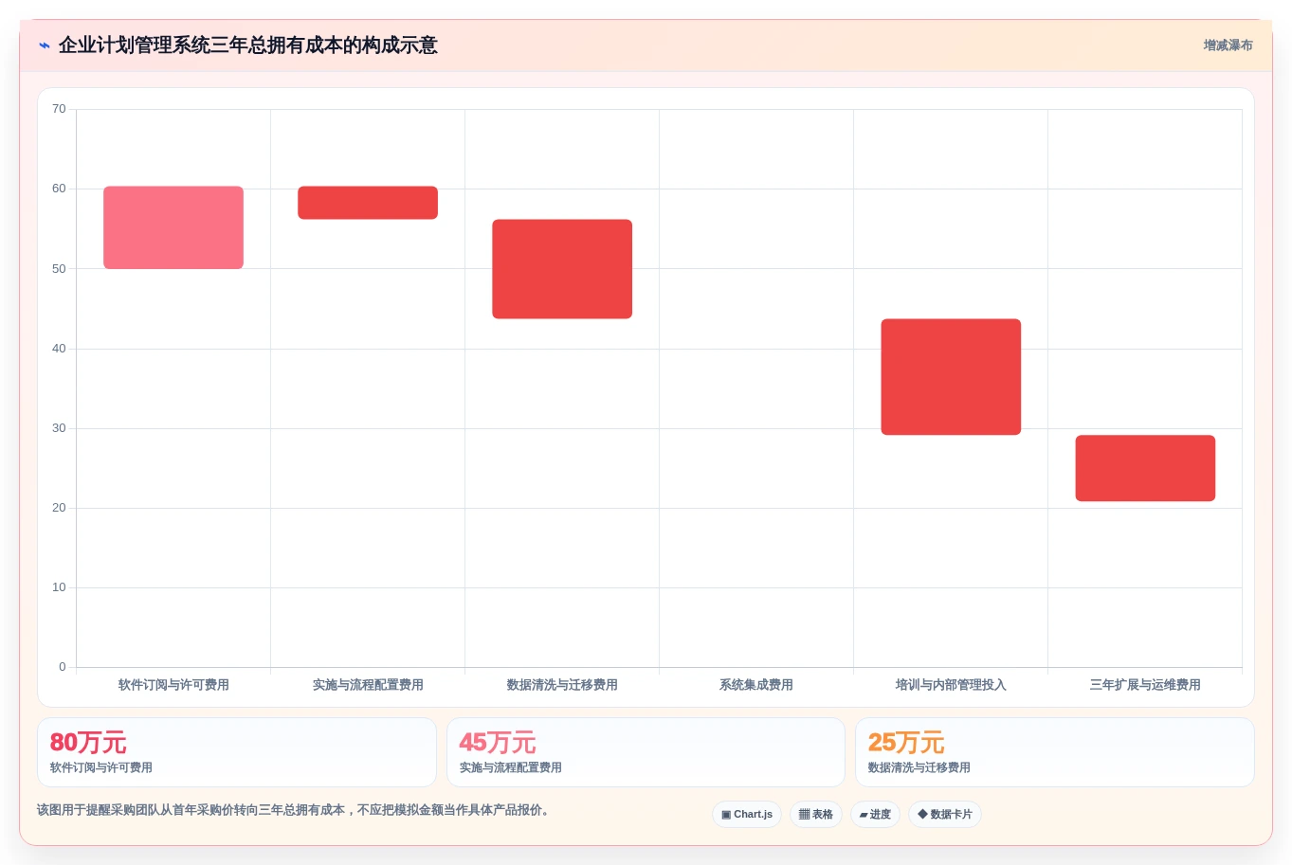Click the 增减瀑布 label in the header
1292x865 pixels.
[1228, 45]
